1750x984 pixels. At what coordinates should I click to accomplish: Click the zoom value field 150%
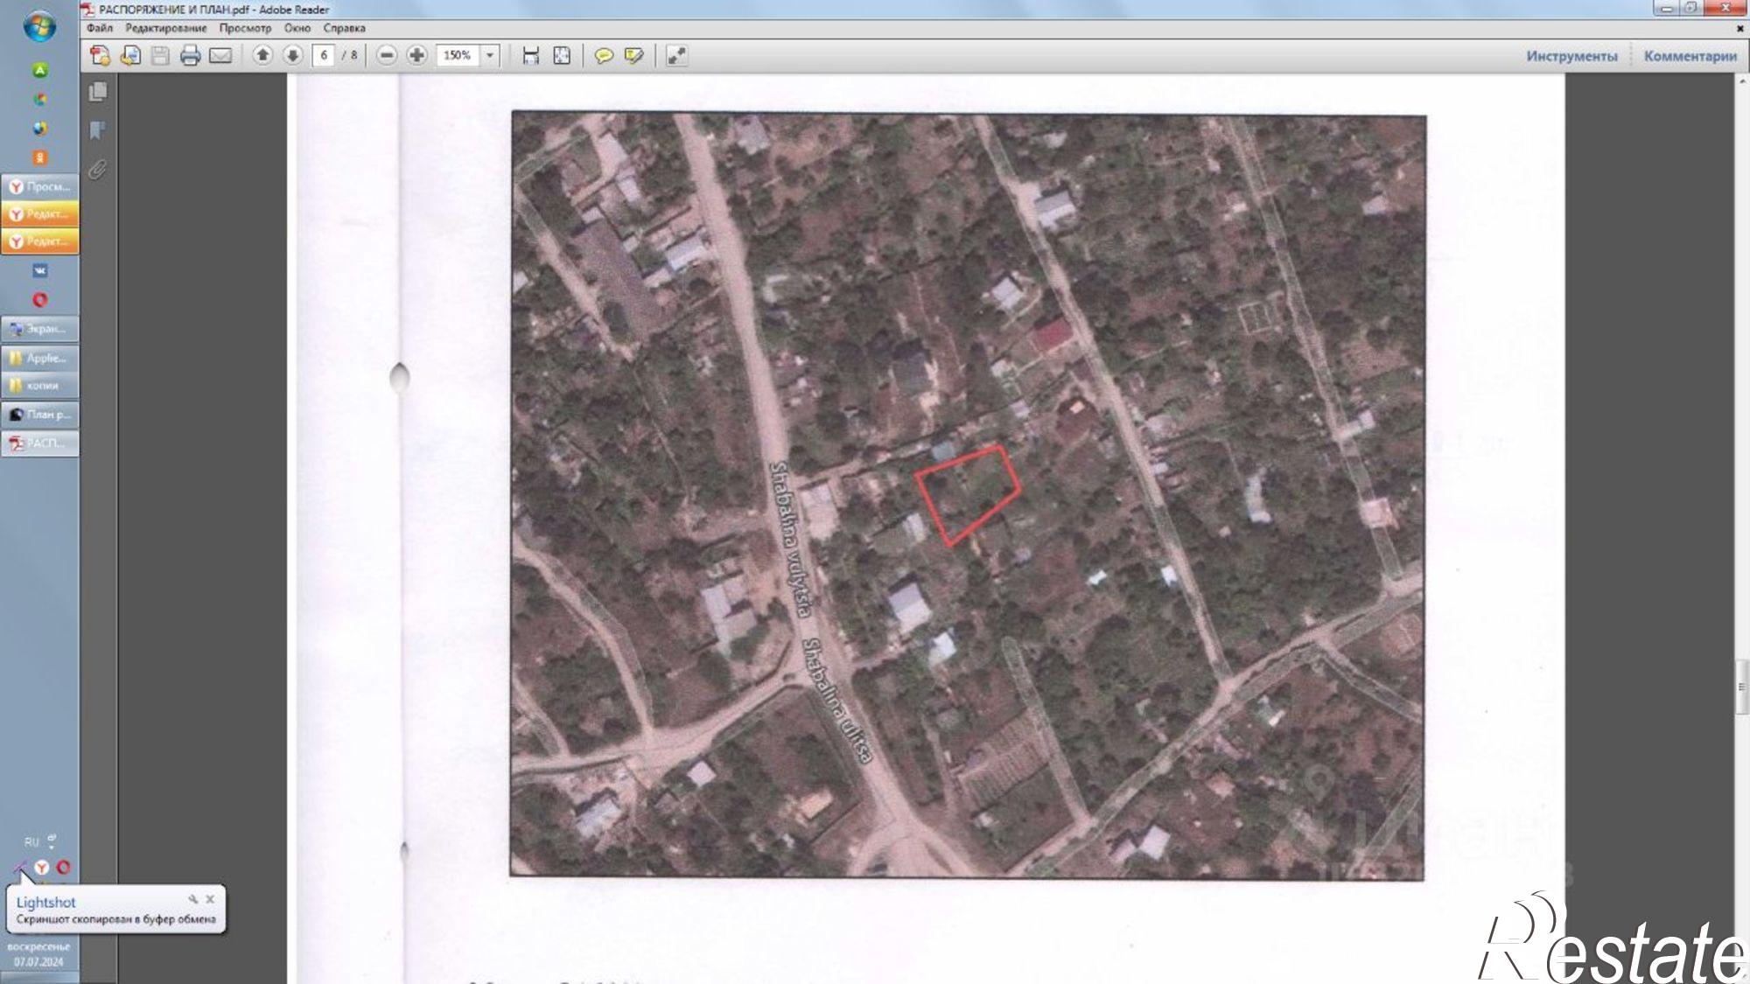[458, 55]
